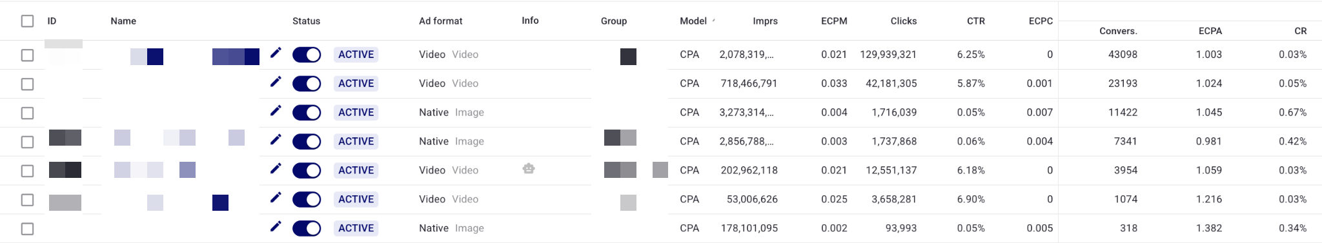Click edit pencil for row with 318 conversions
Image resolution: width=1322 pixels, height=243 pixels.
pyautogui.click(x=276, y=227)
